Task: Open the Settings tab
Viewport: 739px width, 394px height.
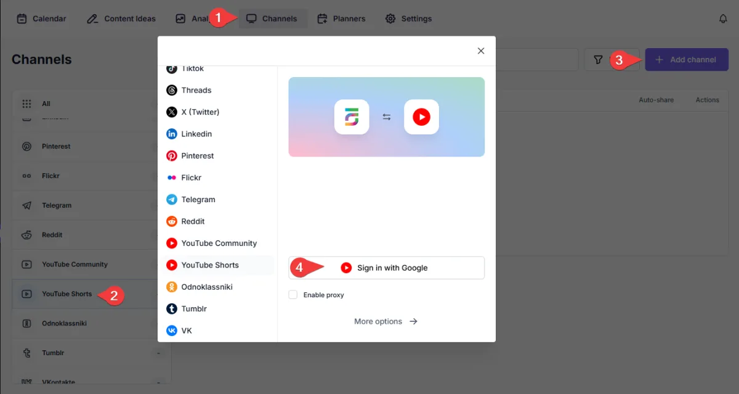Action: (x=409, y=18)
